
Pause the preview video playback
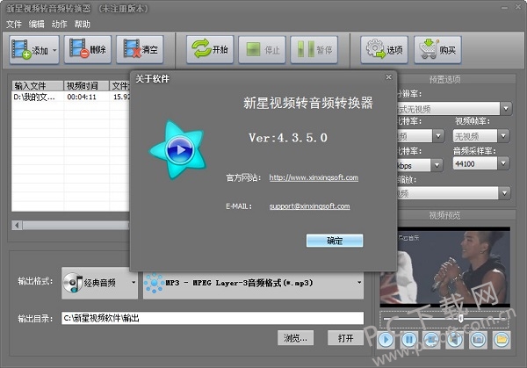[x=409, y=340]
